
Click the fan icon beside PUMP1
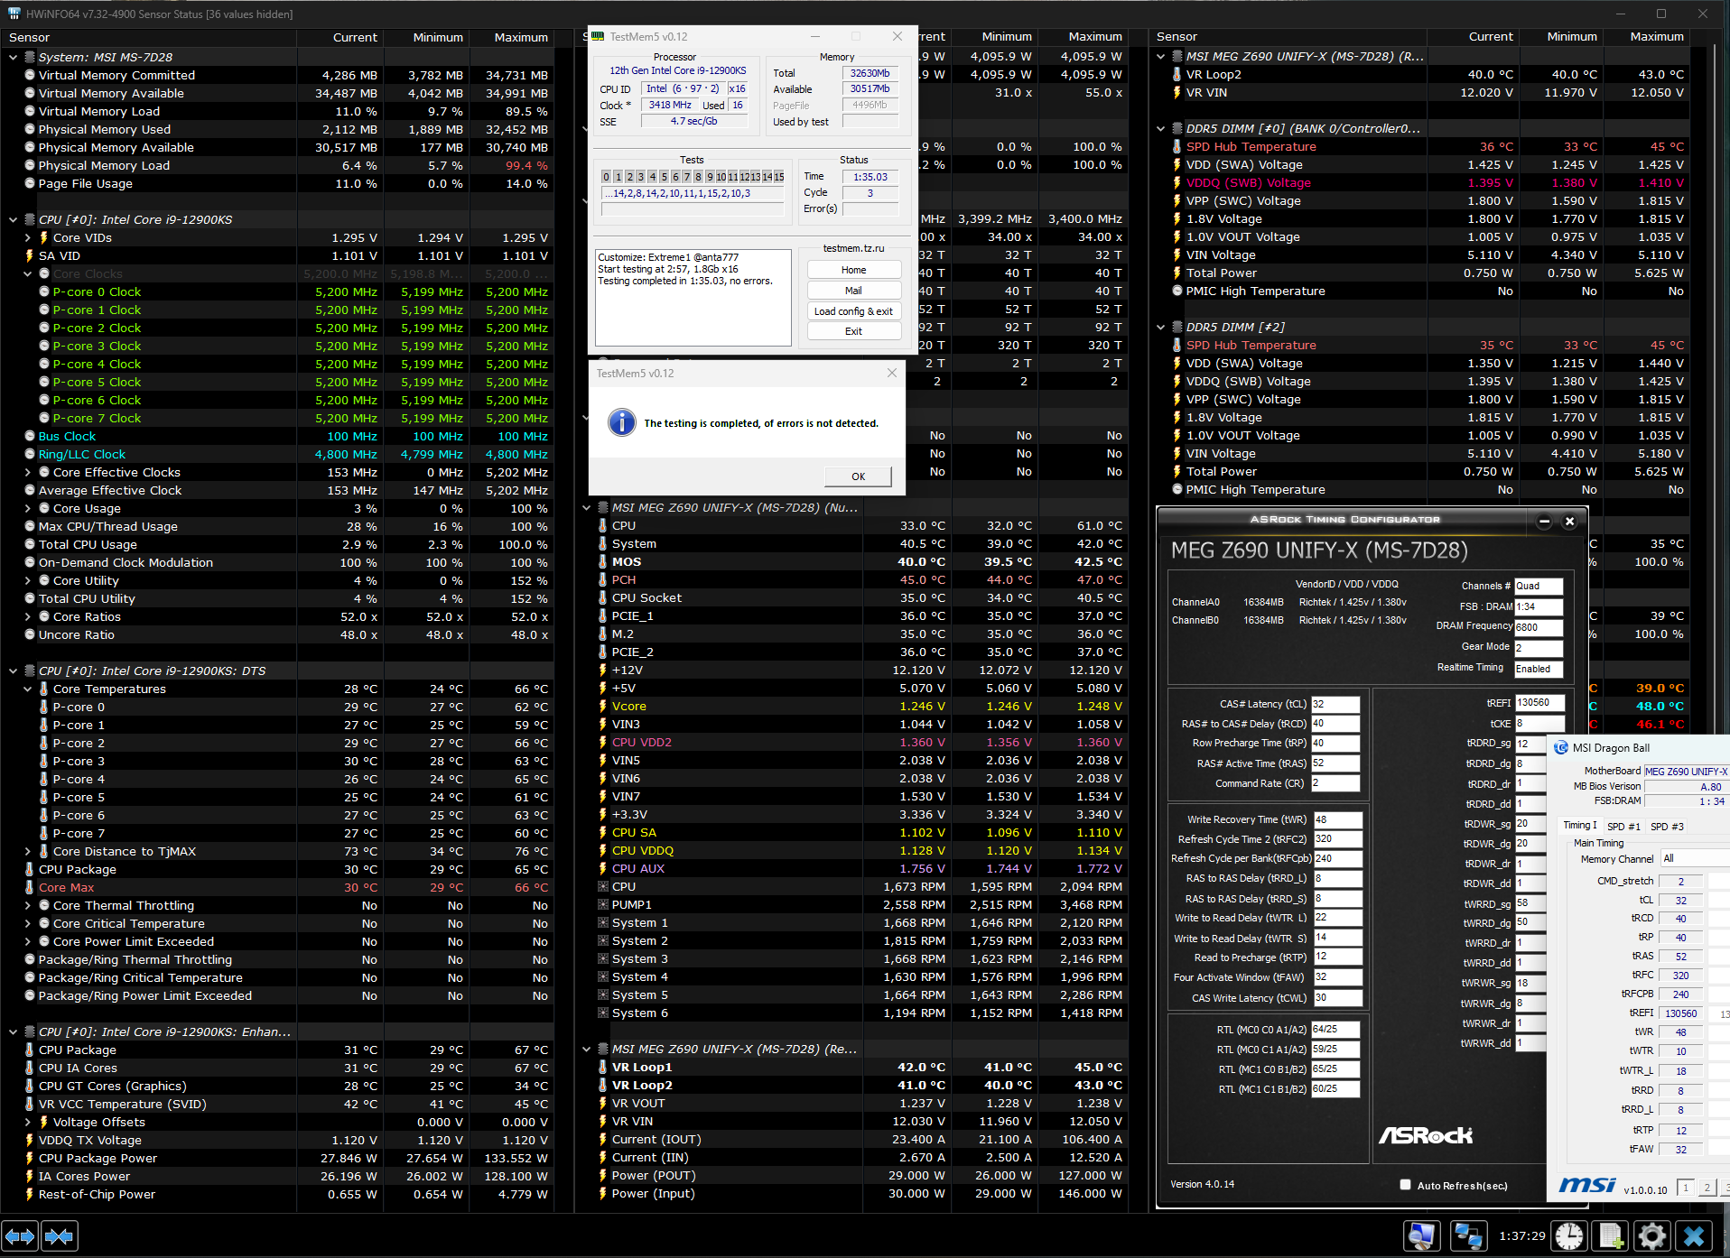point(603,904)
